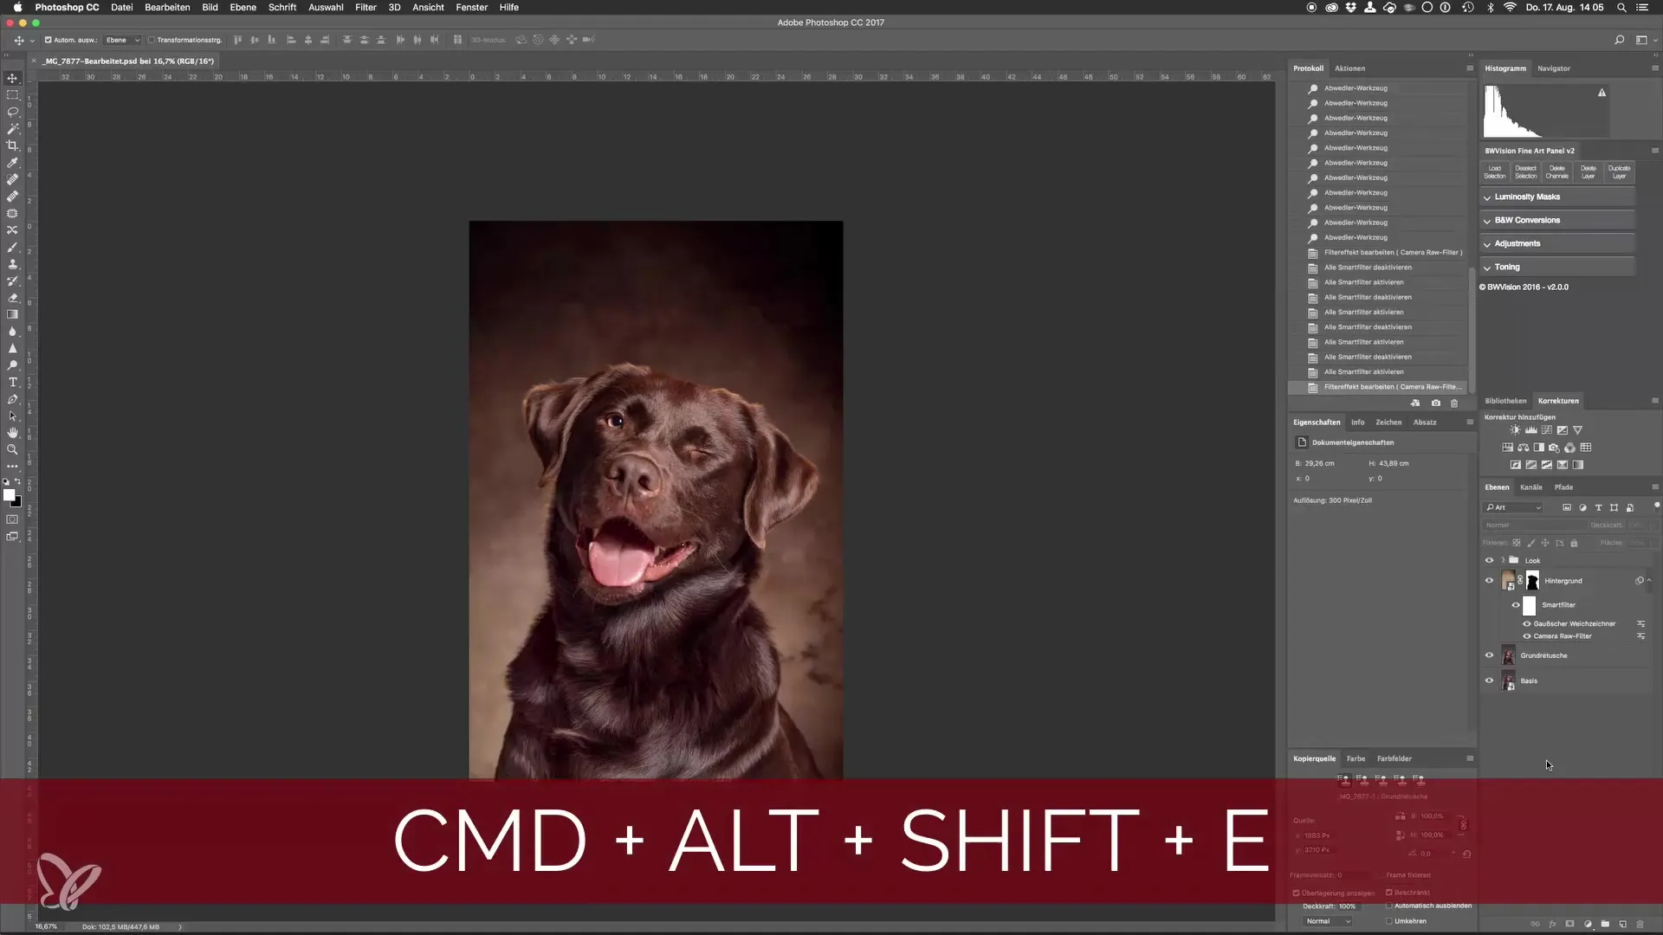Select the Eyedropper tool
1663x935 pixels.
(x=12, y=163)
